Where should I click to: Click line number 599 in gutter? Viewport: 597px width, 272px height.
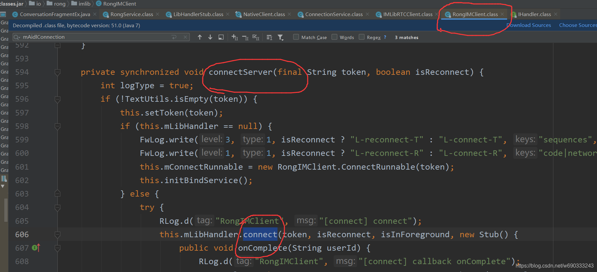coord(22,140)
